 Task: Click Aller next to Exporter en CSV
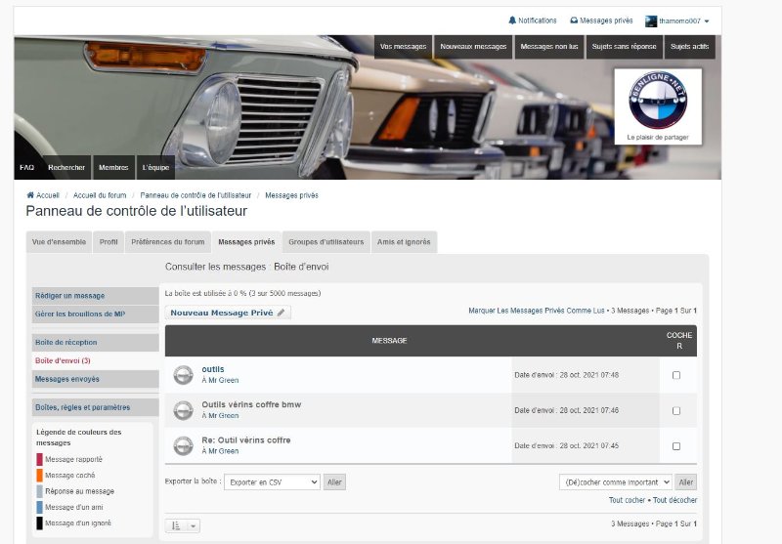334,482
